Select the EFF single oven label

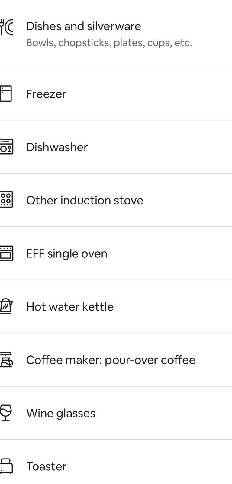click(x=66, y=253)
